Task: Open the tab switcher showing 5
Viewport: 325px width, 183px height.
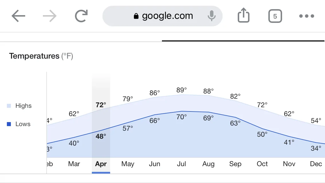Action: click(x=275, y=16)
